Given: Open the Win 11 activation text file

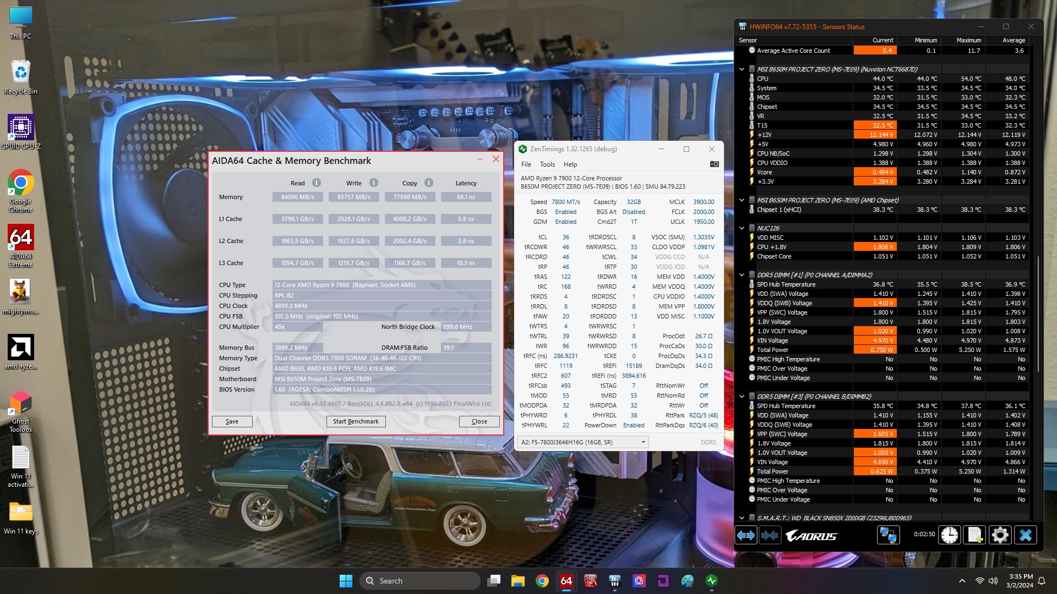Looking at the screenshot, I should pyautogui.click(x=21, y=466).
